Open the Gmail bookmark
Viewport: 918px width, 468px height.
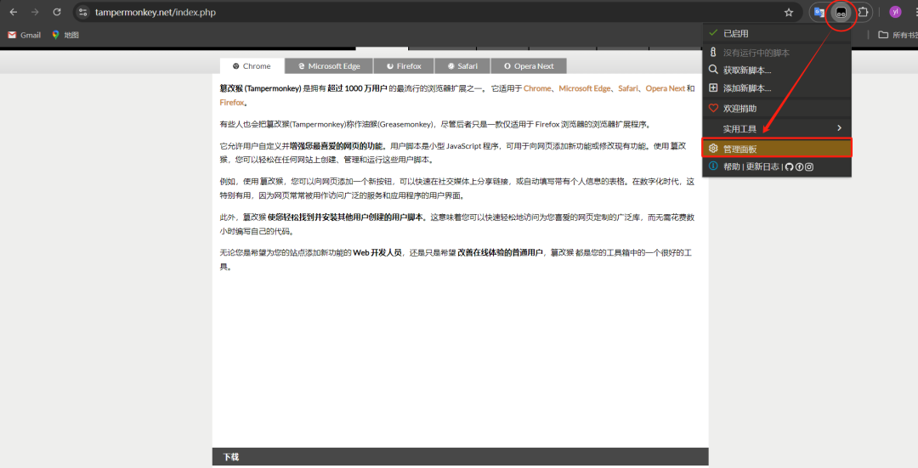point(24,35)
